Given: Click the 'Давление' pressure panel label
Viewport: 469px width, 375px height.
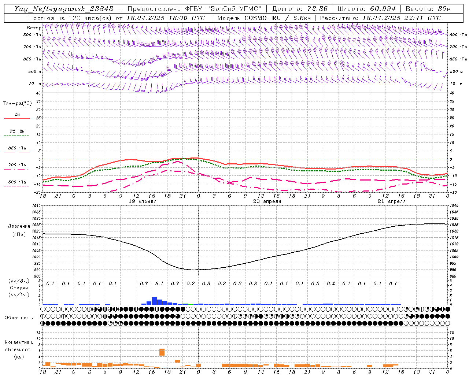Looking at the screenshot, I should click(x=19, y=226).
